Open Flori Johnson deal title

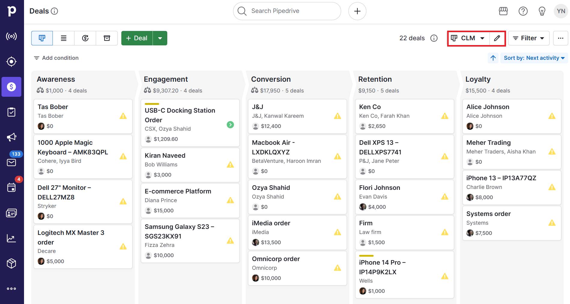click(x=380, y=188)
